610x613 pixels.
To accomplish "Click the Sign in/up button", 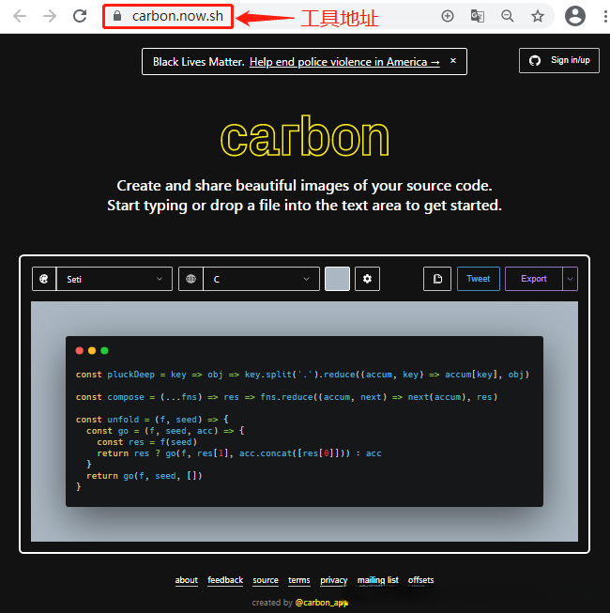I will [x=558, y=61].
